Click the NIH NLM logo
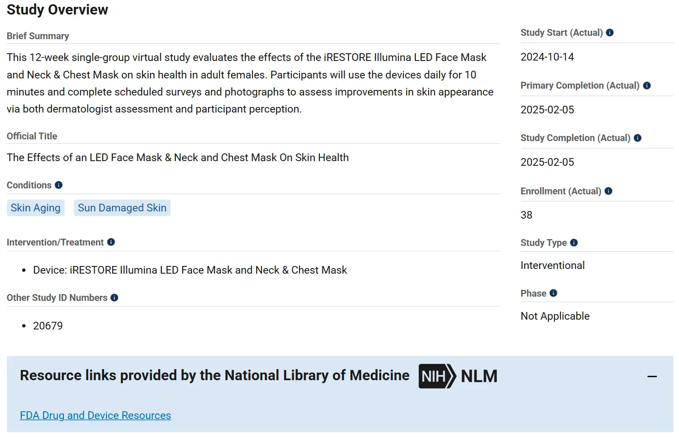The width and height of the screenshot is (679, 439). click(458, 376)
